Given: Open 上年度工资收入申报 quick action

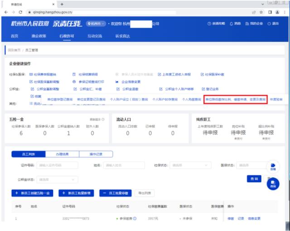Looking at the screenshot, I should pyautogui.click(x=174, y=74).
